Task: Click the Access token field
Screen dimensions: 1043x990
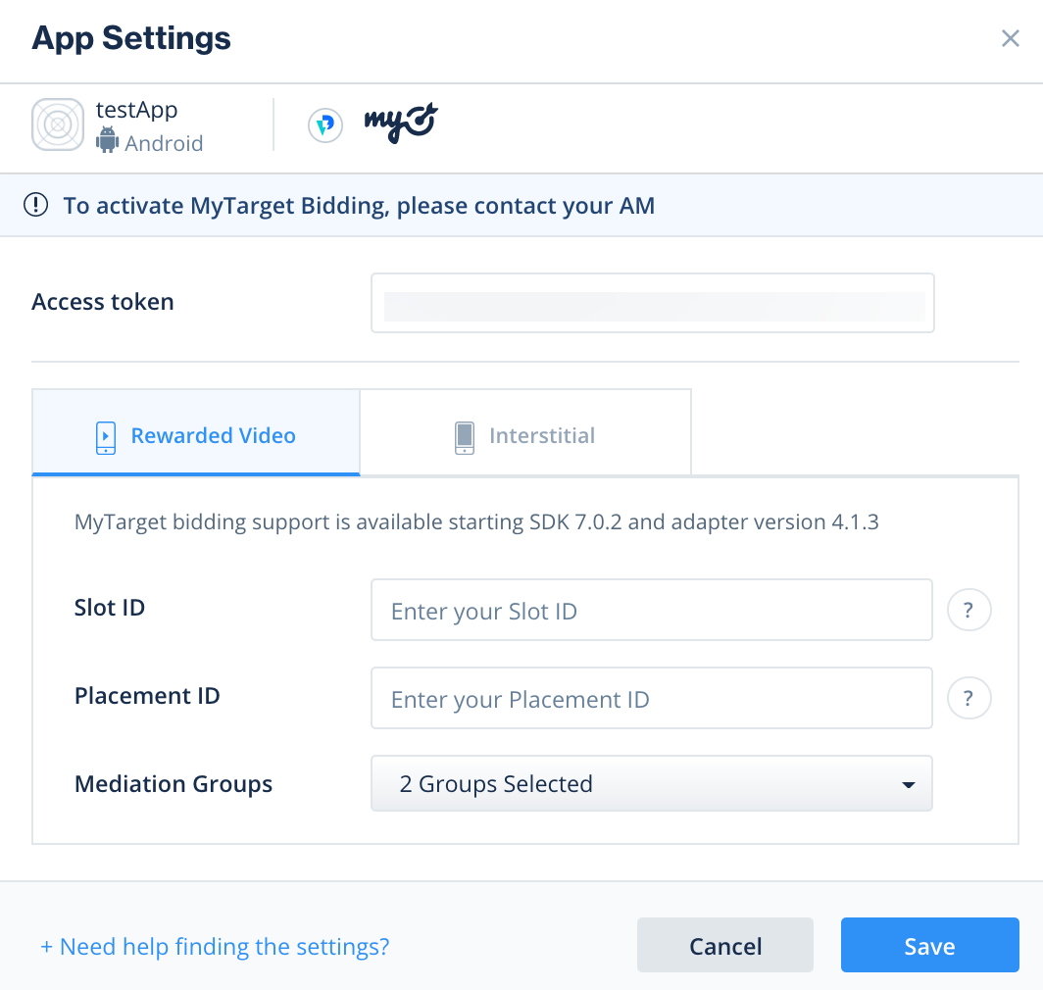Action: (652, 303)
